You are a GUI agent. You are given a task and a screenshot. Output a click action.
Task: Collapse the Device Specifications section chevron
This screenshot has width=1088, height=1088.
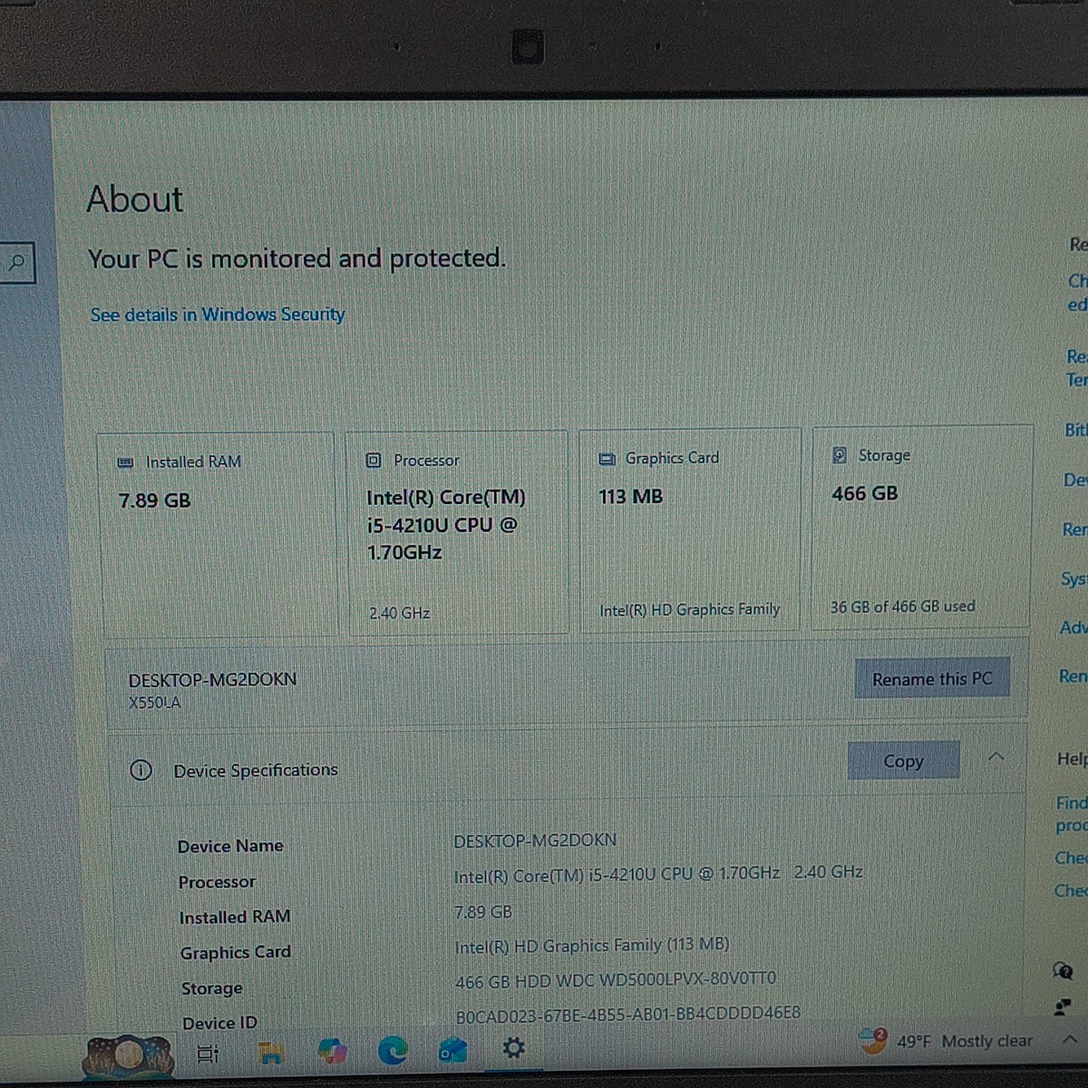(996, 756)
